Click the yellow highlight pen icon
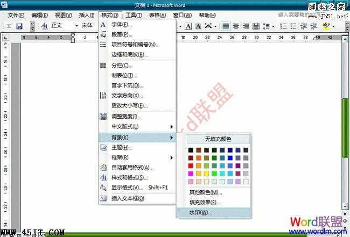This screenshot has width=350, height=237. click(326, 26)
